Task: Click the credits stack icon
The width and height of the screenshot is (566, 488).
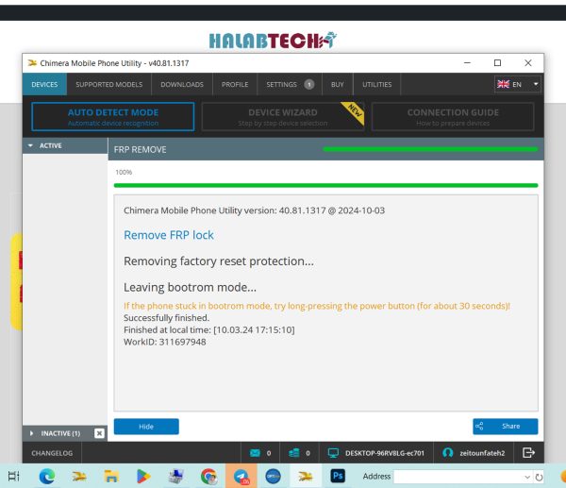Action: click(293, 453)
